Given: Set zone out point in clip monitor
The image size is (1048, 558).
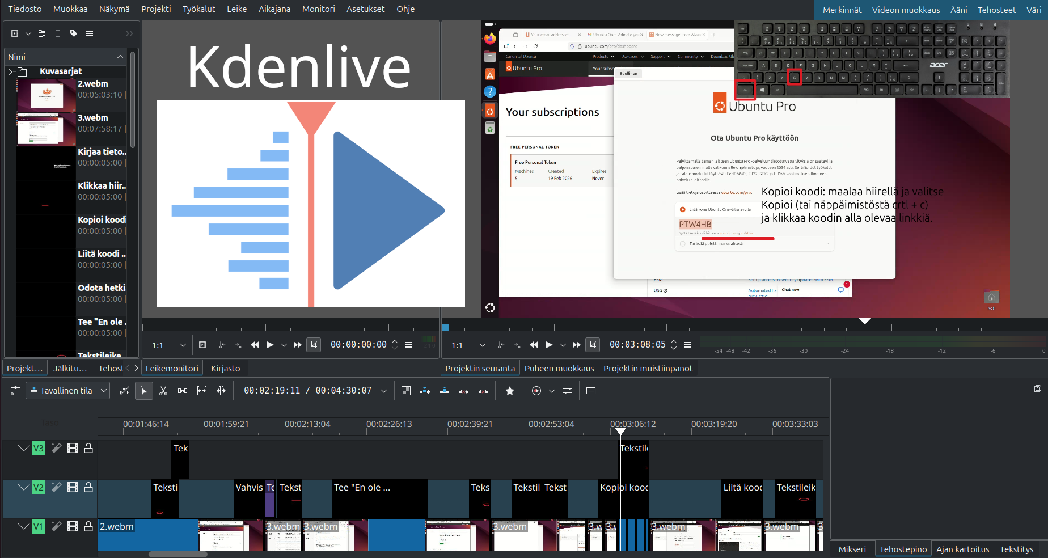Looking at the screenshot, I should (238, 345).
